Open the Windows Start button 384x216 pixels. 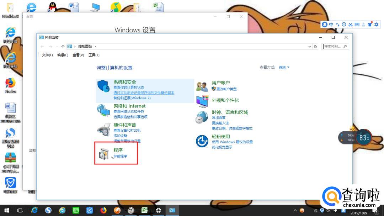[7, 210]
